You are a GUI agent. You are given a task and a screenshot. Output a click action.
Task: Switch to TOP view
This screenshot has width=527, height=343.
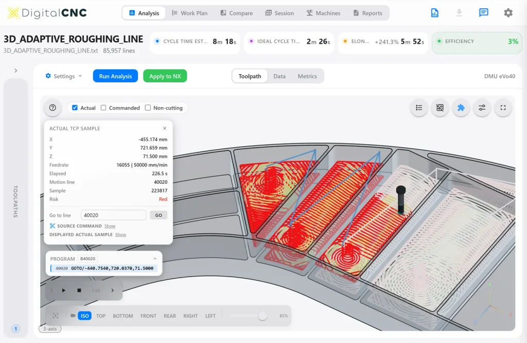point(101,316)
